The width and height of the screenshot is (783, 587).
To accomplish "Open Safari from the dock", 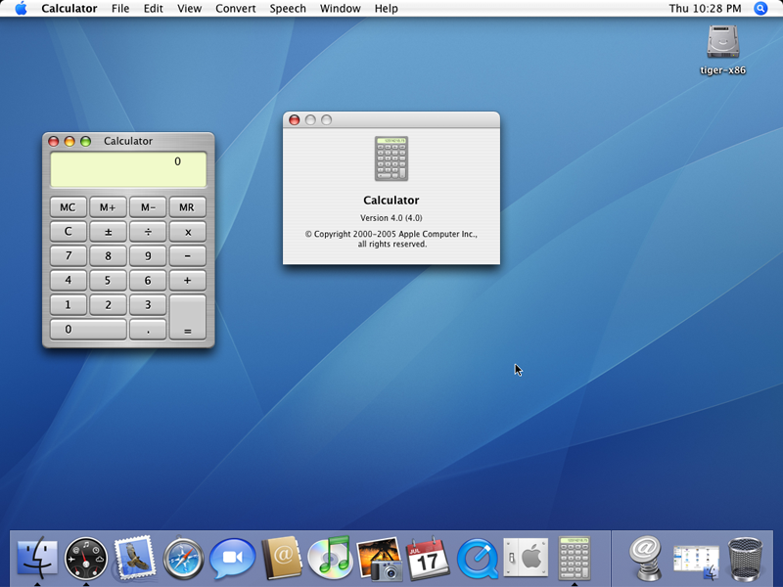I will pos(183,558).
